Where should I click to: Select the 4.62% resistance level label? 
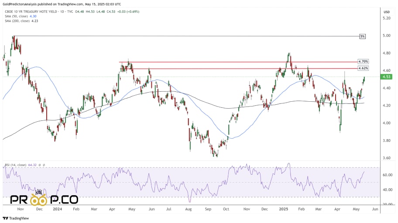point(363,68)
